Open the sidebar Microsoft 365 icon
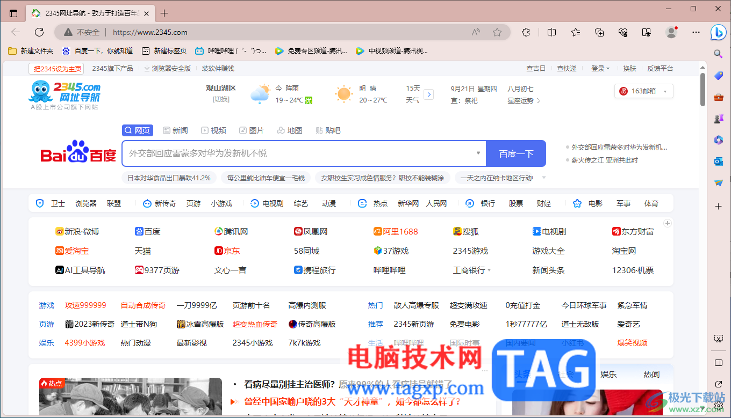Viewport: 731px width, 418px height. point(719,140)
